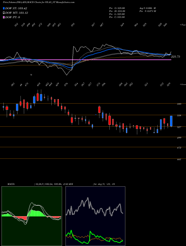Select the 'DOW PT: 0' legend text
This screenshot has width=186, height=246.
[x=12, y=17]
